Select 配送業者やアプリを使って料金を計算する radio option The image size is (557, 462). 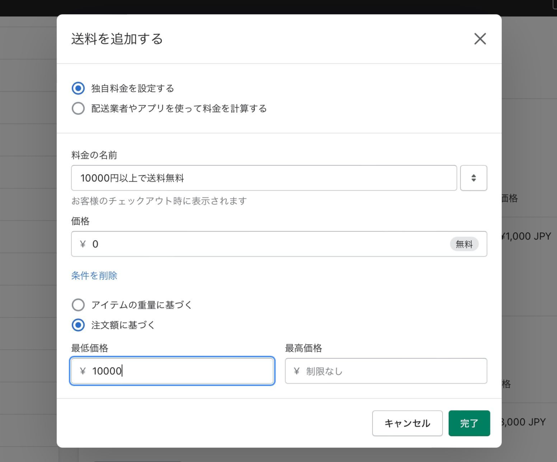(x=78, y=108)
